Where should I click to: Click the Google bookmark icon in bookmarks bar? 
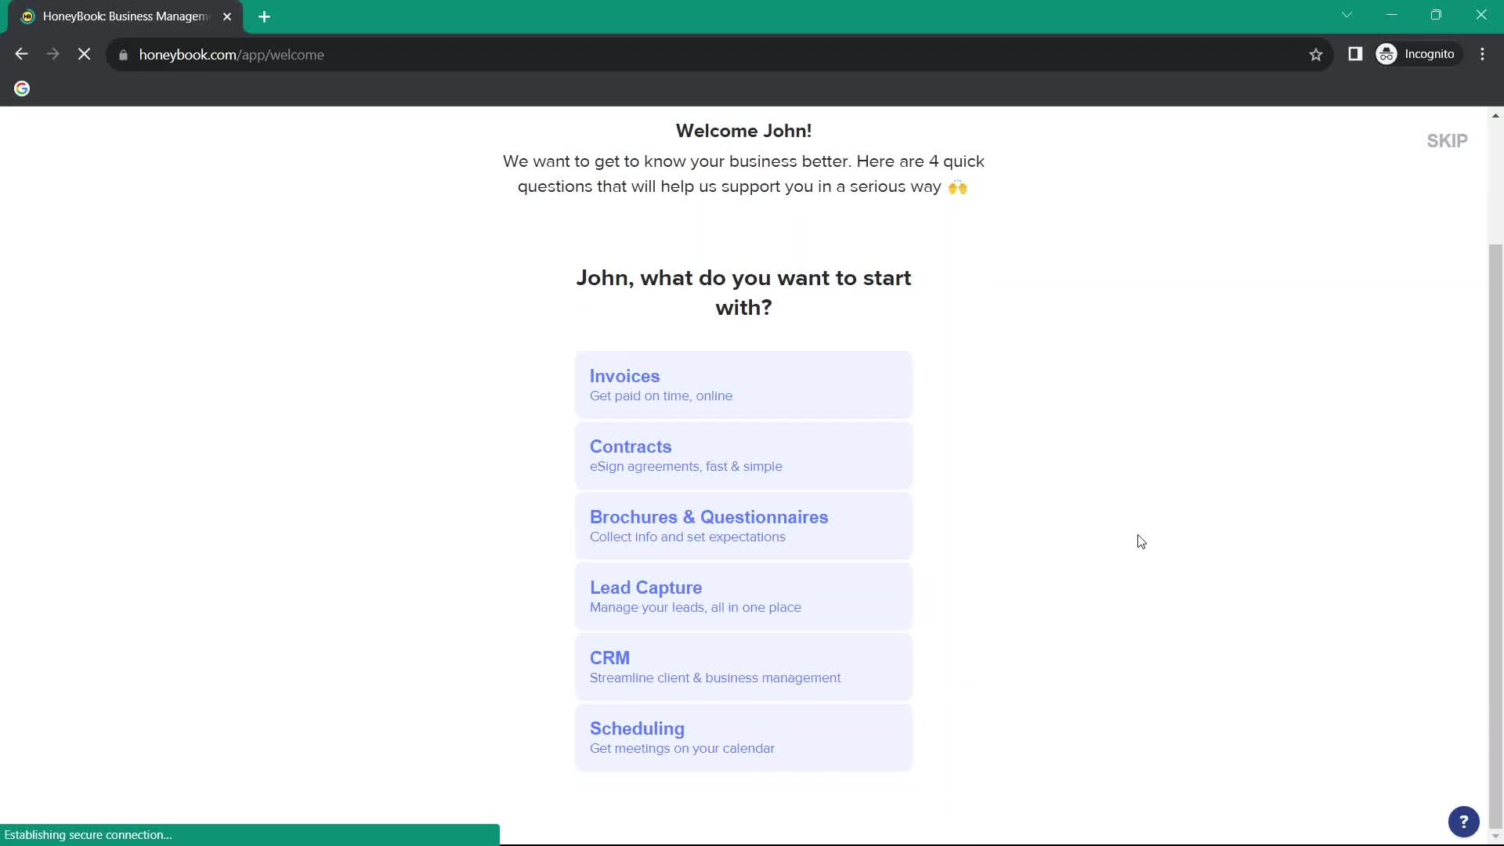click(22, 89)
